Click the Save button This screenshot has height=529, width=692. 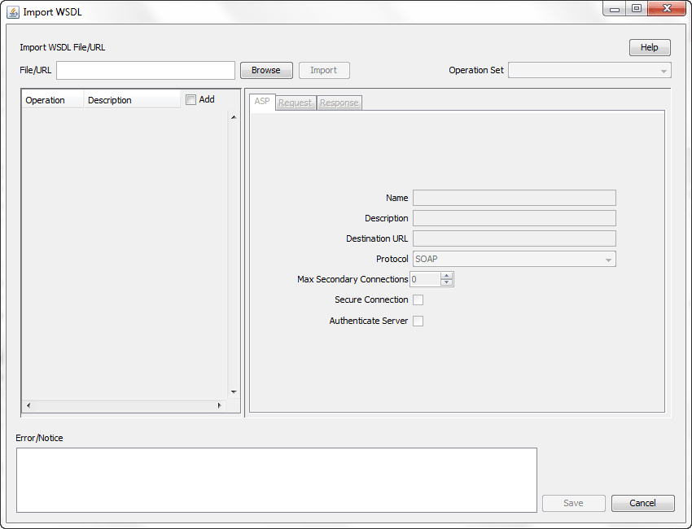tap(573, 503)
